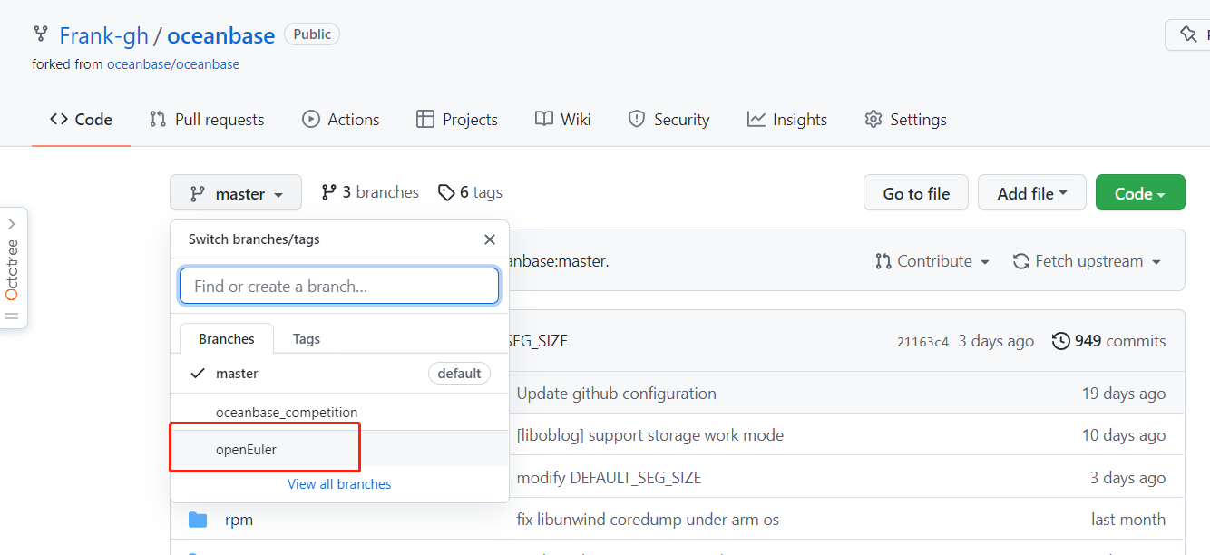
Task: Switch to the Code tab
Action: point(81,120)
